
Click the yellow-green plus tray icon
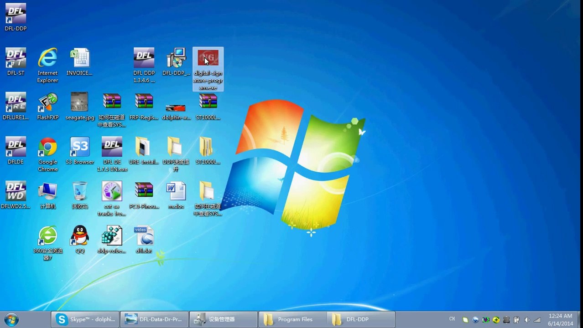coord(496,320)
